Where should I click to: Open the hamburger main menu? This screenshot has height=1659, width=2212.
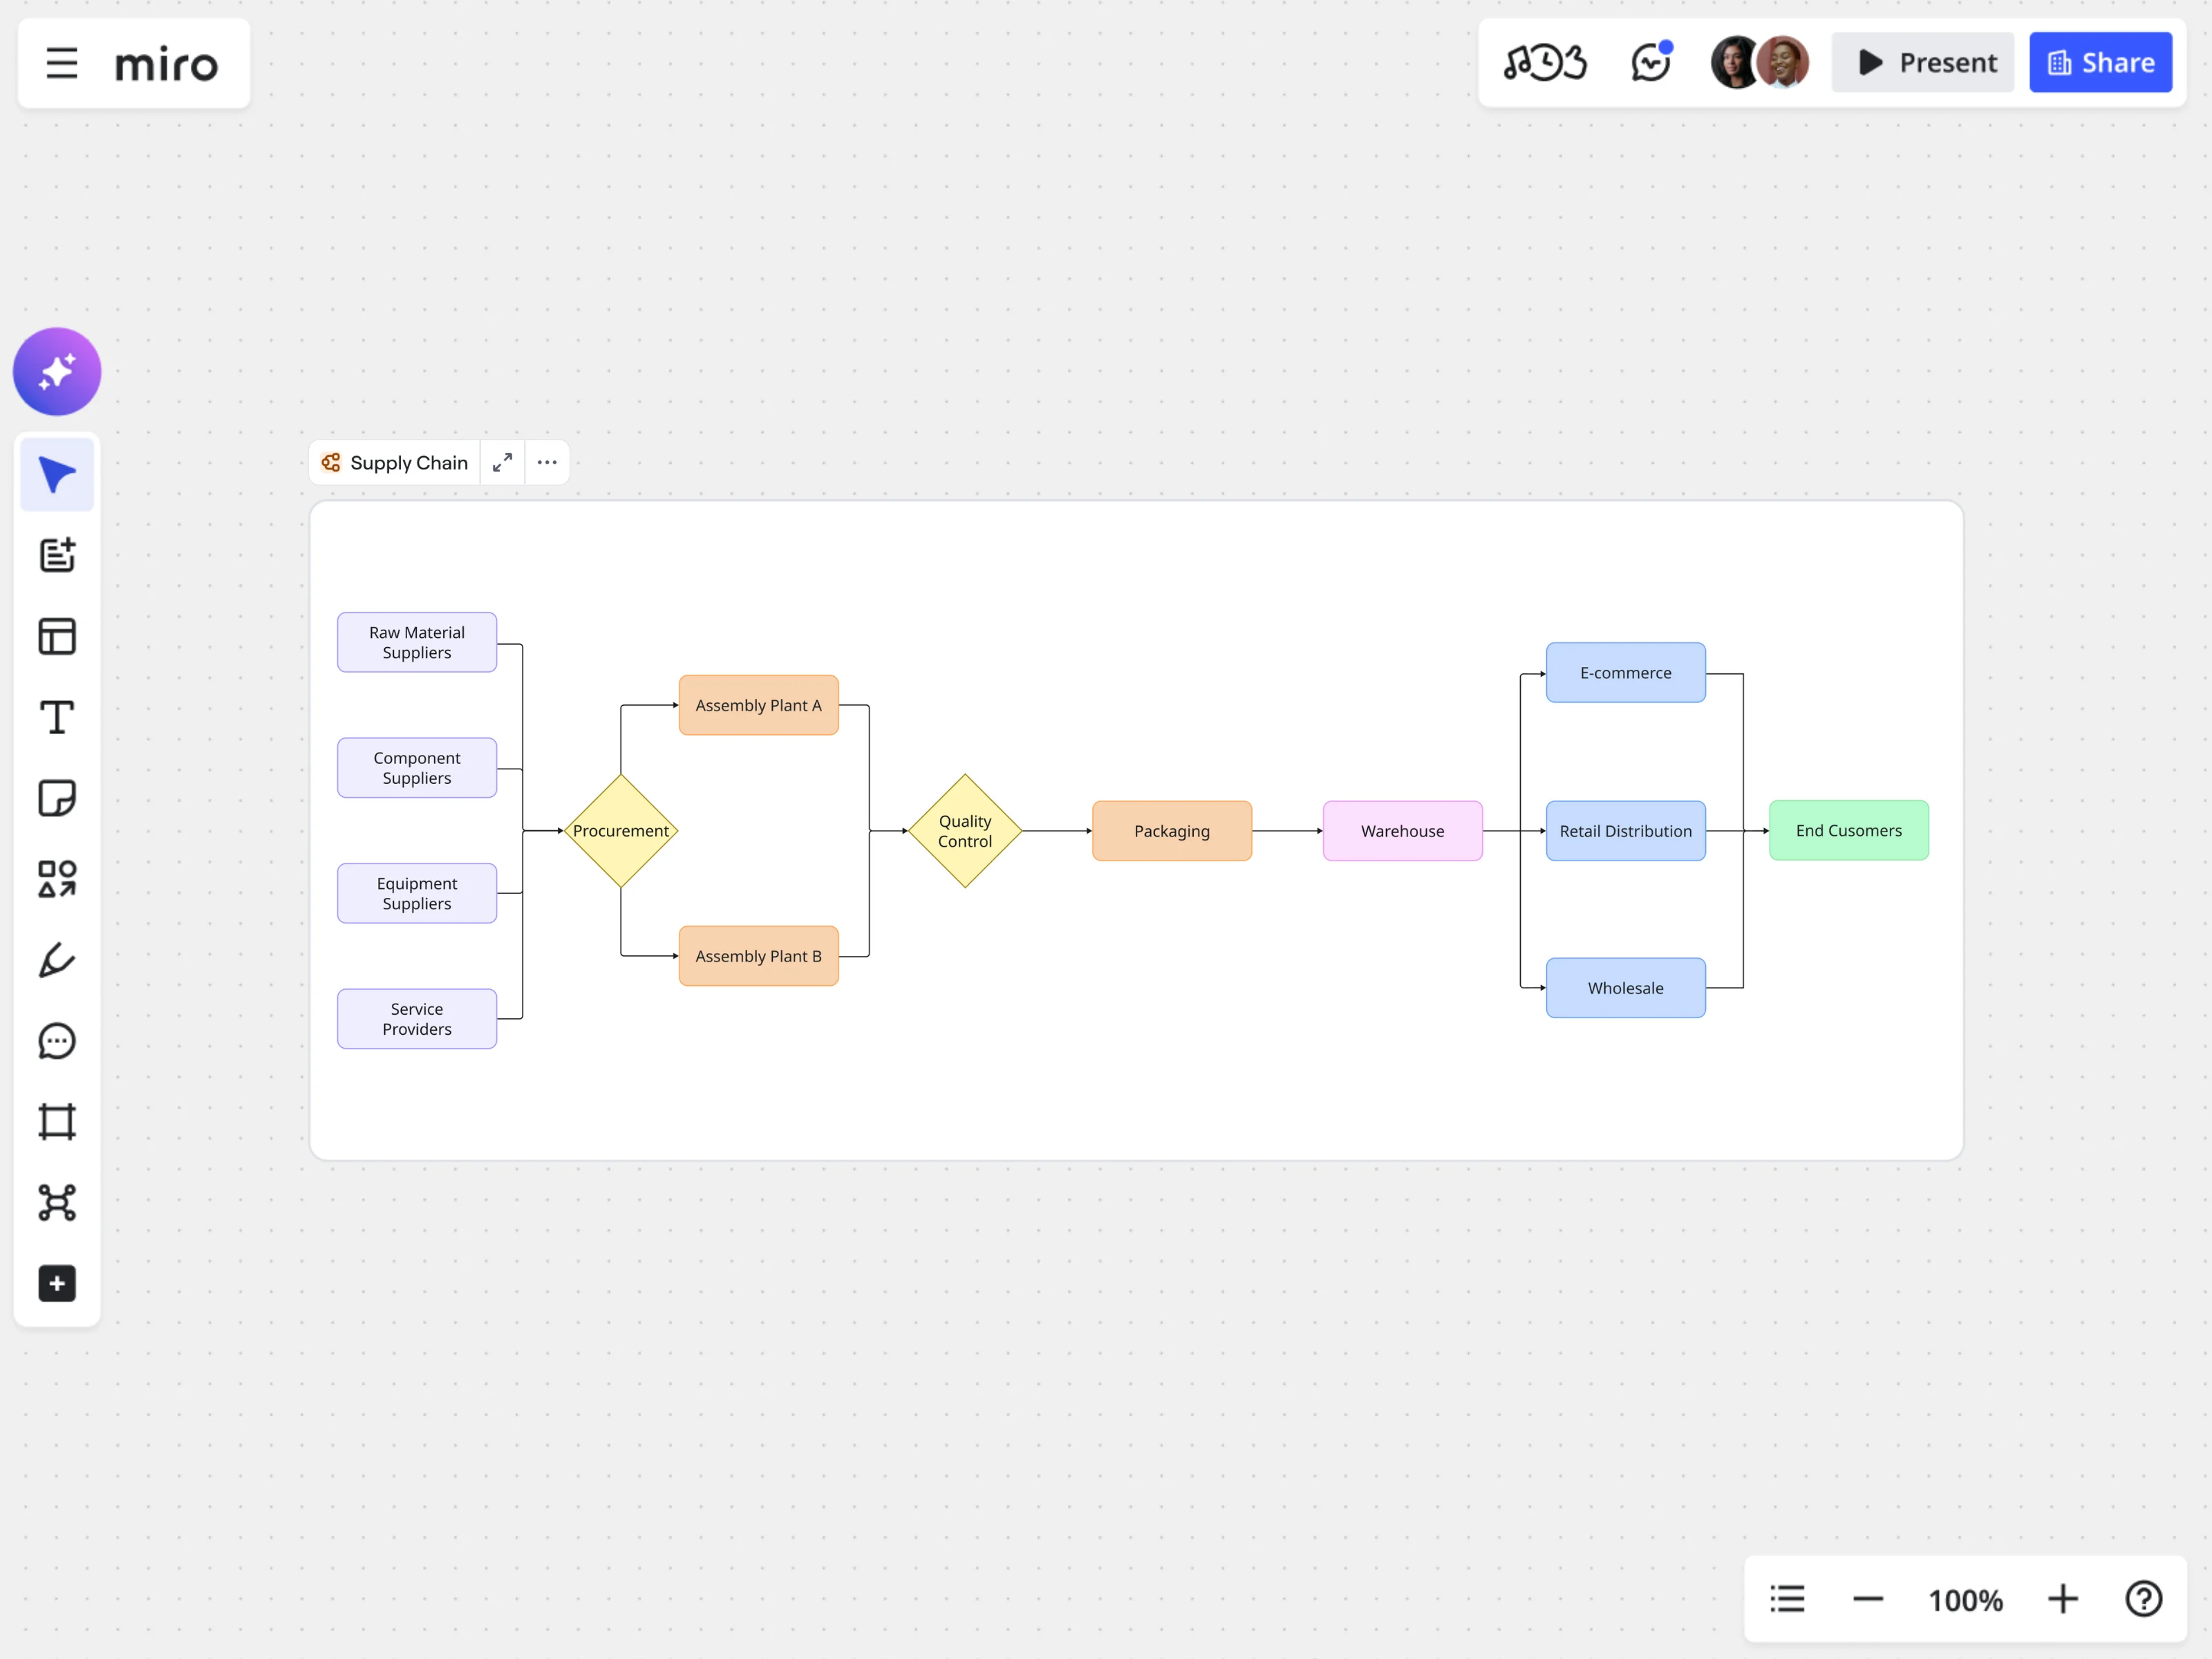pos(60,62)
